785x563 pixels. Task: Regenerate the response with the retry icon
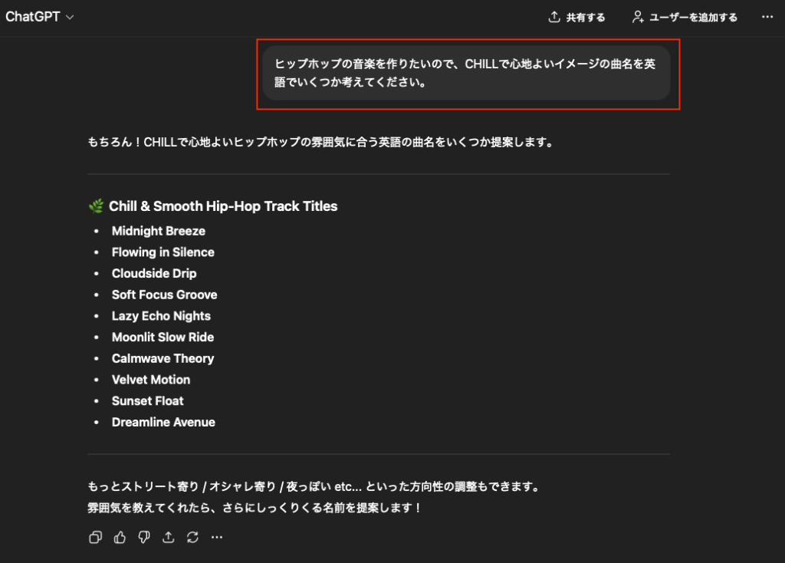(193, 538)
